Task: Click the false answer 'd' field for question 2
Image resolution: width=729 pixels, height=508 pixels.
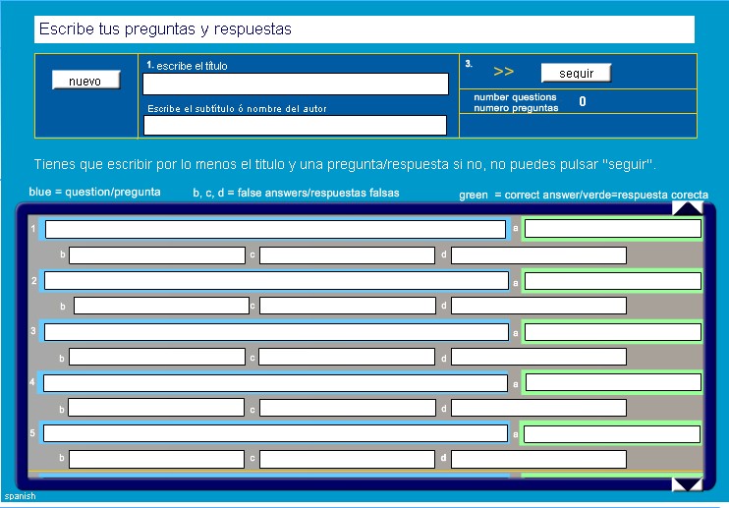Action: (x=538, y=306)
